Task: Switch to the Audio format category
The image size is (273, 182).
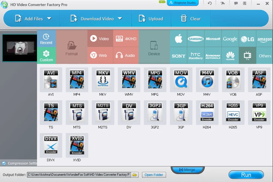Action: pos(126,56)
